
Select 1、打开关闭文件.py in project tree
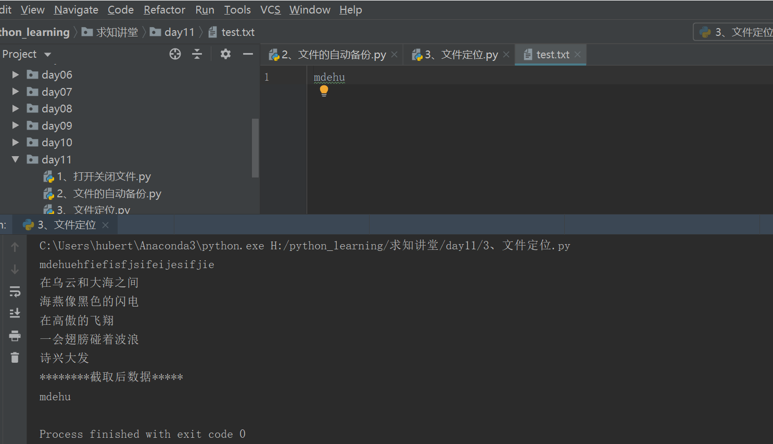coord(104,176)
